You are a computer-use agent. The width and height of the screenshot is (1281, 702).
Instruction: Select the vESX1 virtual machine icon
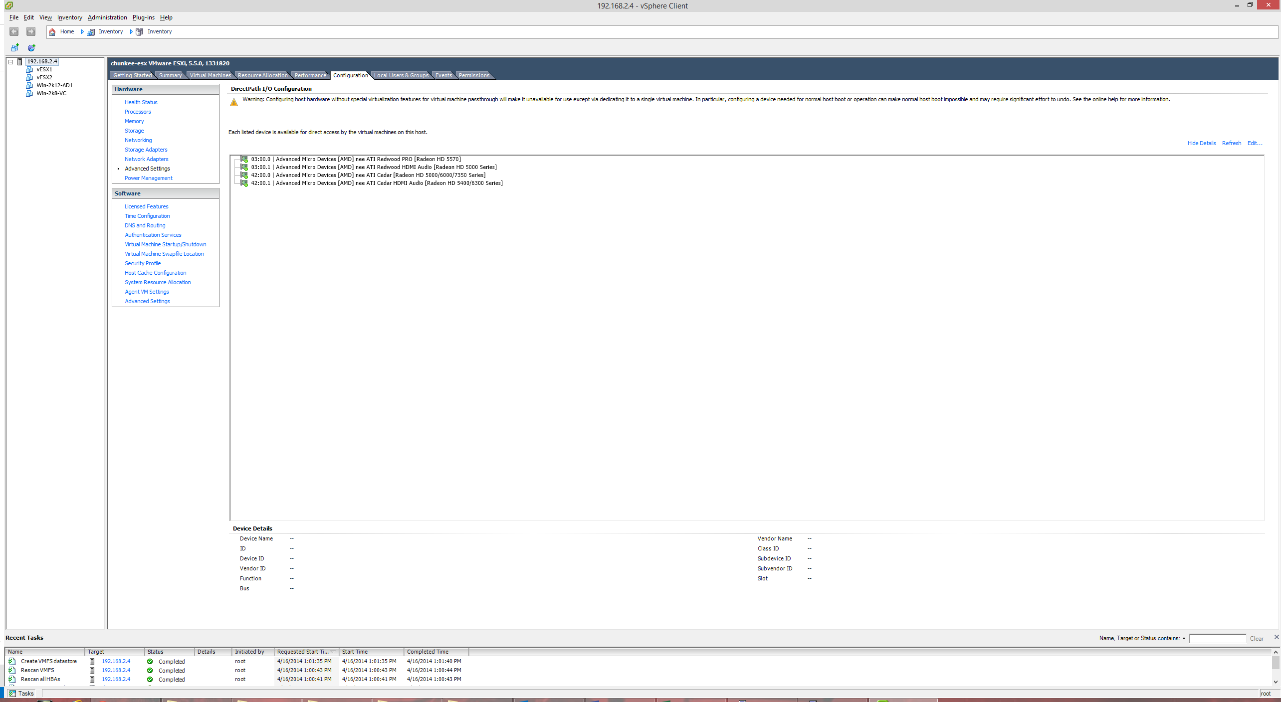pyautogui.click(x=29, y=70)
